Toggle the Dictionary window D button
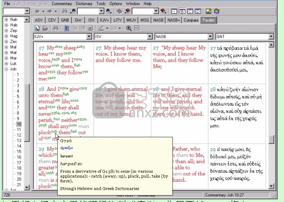The width and height of the screenshot is (284, 202). (x=198, y=11)
